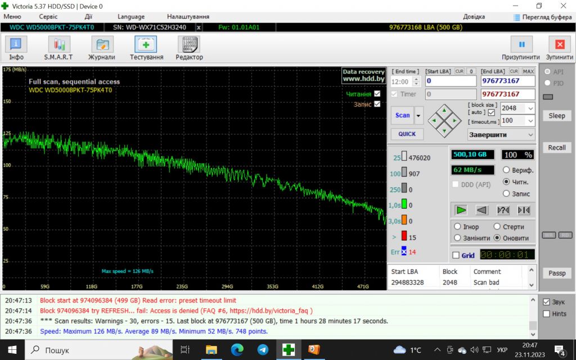576x360 pixels.
Task: Click the reverse scan direction arrow button
Action: click(x=481, y=210)
